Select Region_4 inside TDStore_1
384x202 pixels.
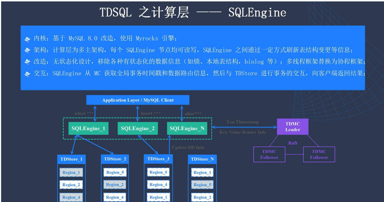tap(71, 197)
